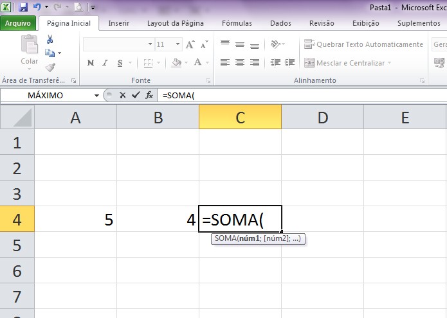This screenshot has width=447, height=318.
Task: Open the Área de Transferência dialog launcher
Action: [x=73, y=81]
